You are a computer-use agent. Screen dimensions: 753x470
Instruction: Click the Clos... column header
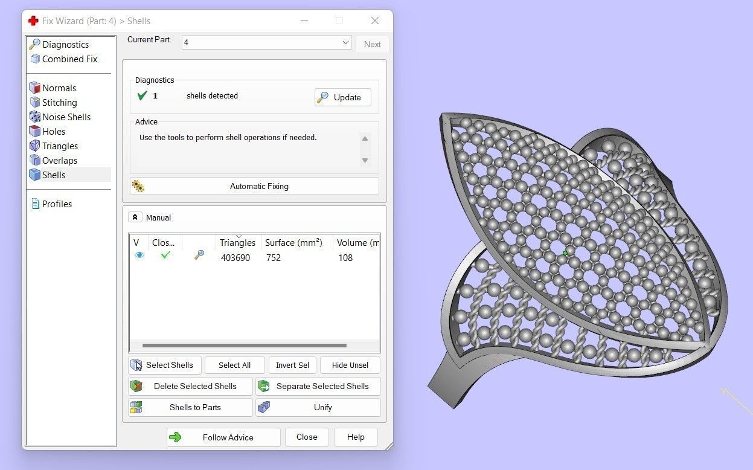pos(164,242)
